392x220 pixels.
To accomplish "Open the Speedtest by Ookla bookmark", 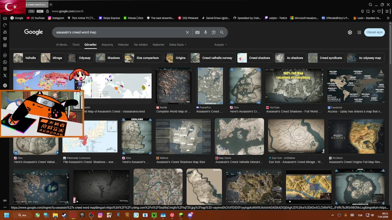I will (x=247, y=18).
